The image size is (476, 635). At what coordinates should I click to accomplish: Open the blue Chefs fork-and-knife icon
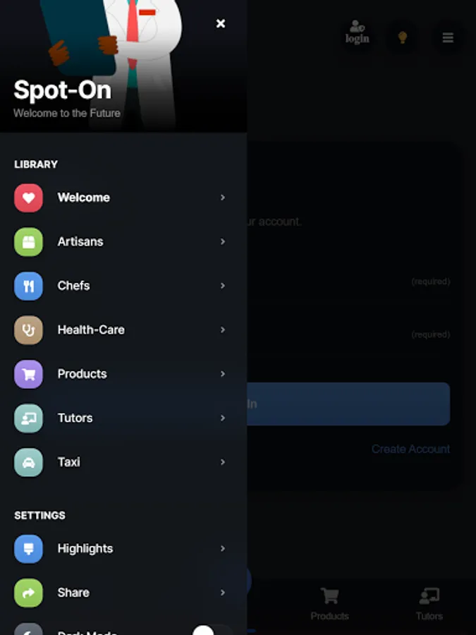tap(28, 286)
